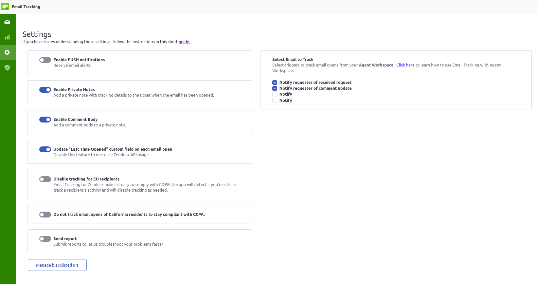Open the Click here Agent Workspace link
This screenshot has height=284, width=537.
click(405, 65)
